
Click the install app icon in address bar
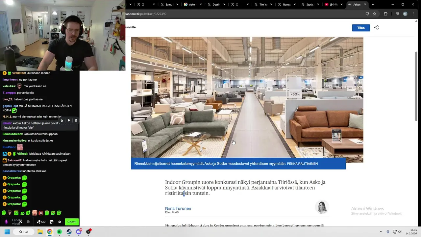[x=367, y=14]
